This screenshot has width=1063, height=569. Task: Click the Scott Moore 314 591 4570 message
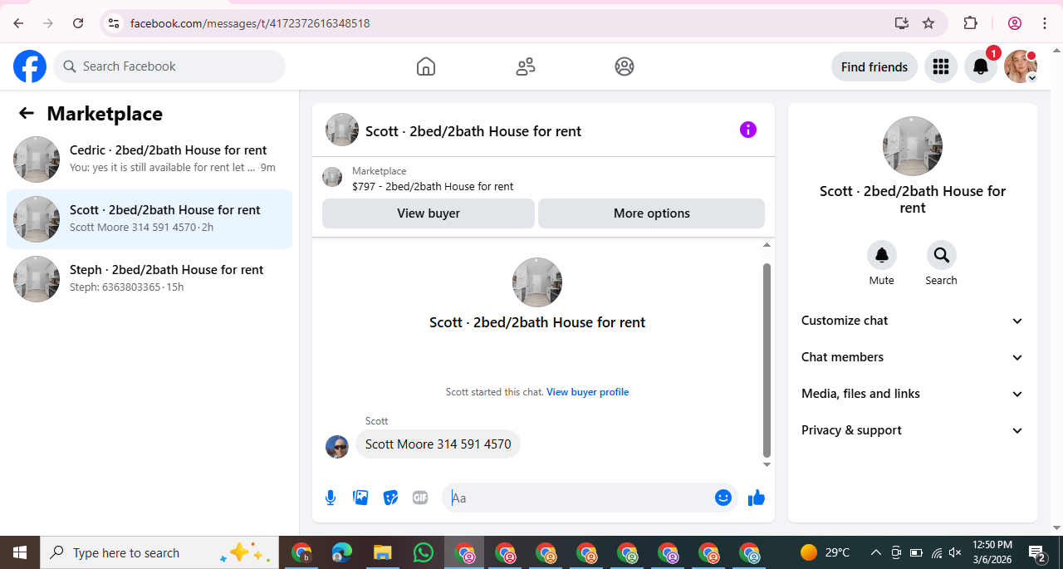[x=438, y=444]
